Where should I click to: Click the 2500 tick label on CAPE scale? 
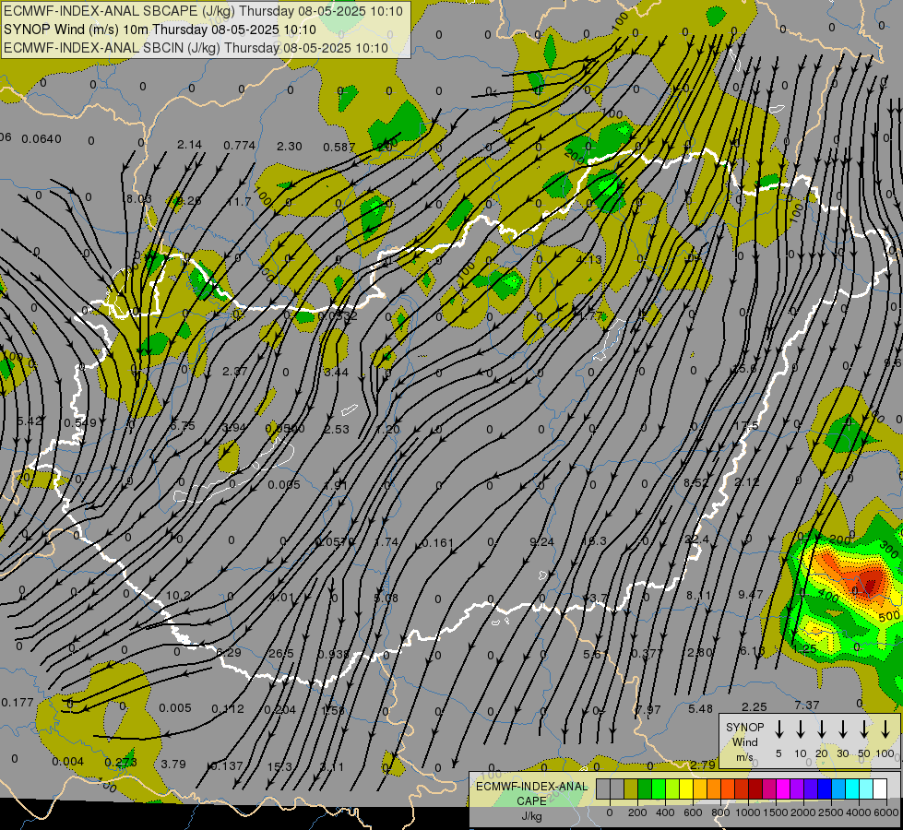pos(830,812)
